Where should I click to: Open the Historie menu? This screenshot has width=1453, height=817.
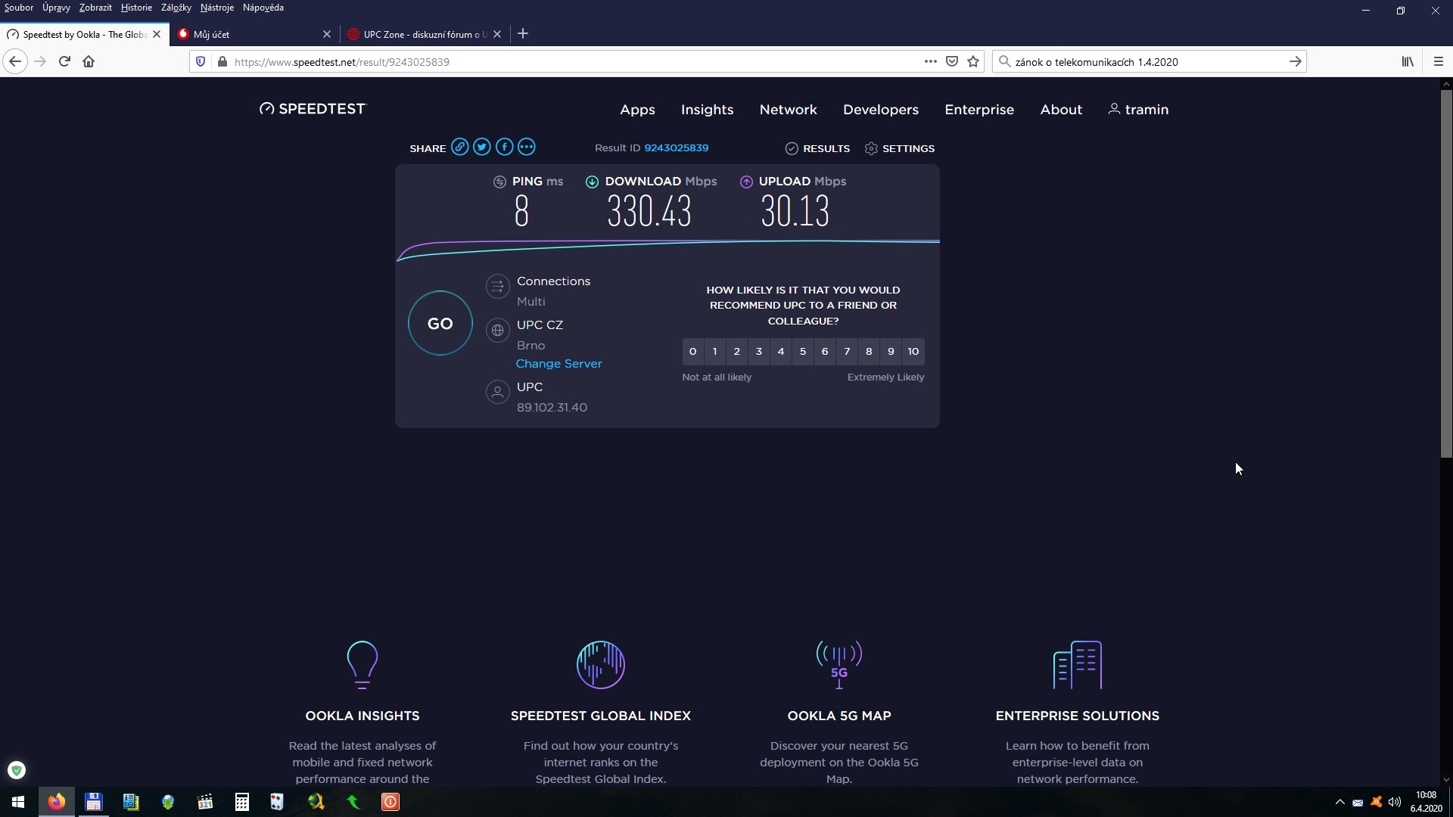[x=136, y=8]
